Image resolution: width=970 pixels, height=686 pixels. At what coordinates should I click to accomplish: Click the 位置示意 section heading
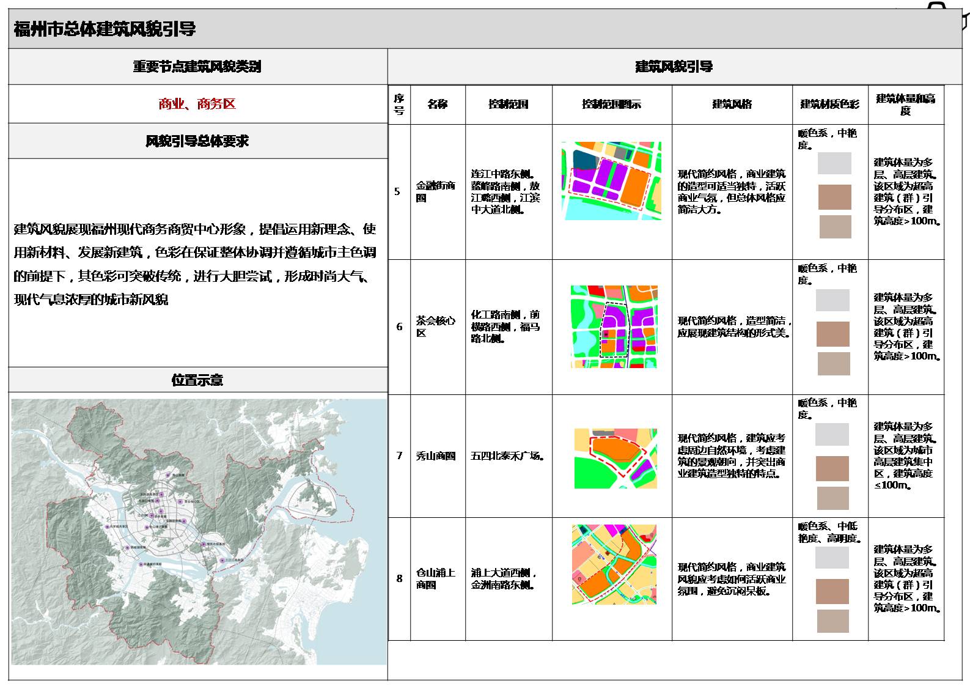[x=197, y=380]
